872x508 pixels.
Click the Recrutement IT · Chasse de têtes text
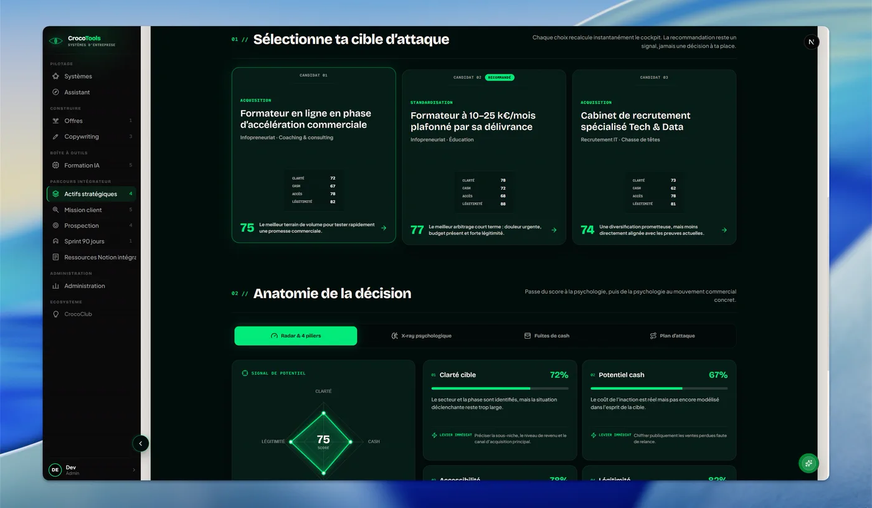[620, 139]
